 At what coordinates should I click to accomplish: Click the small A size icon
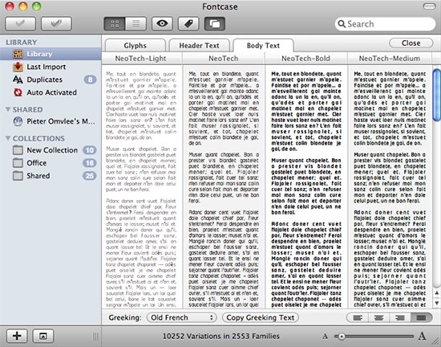point(325,337)
